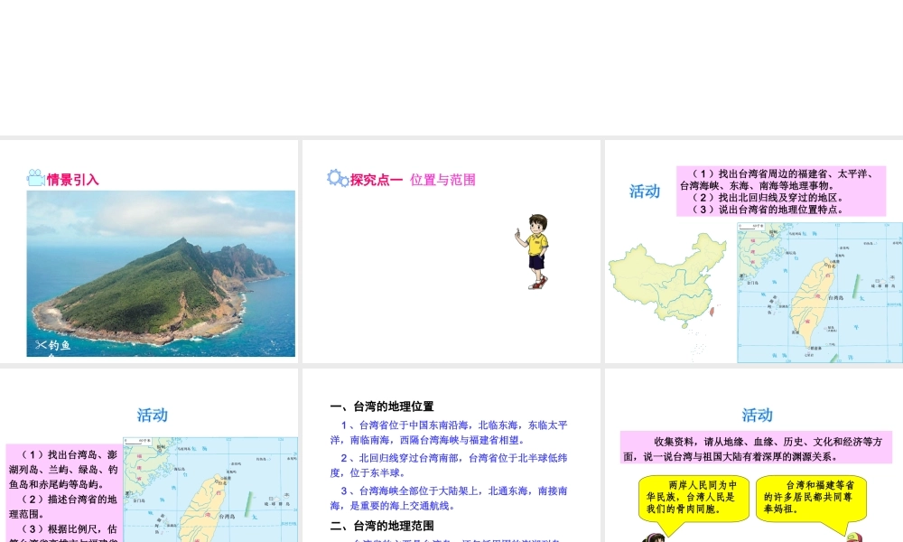Click the pink box listing 福建省、太平洋
The image size is (903, 542).
coord(781,192)
